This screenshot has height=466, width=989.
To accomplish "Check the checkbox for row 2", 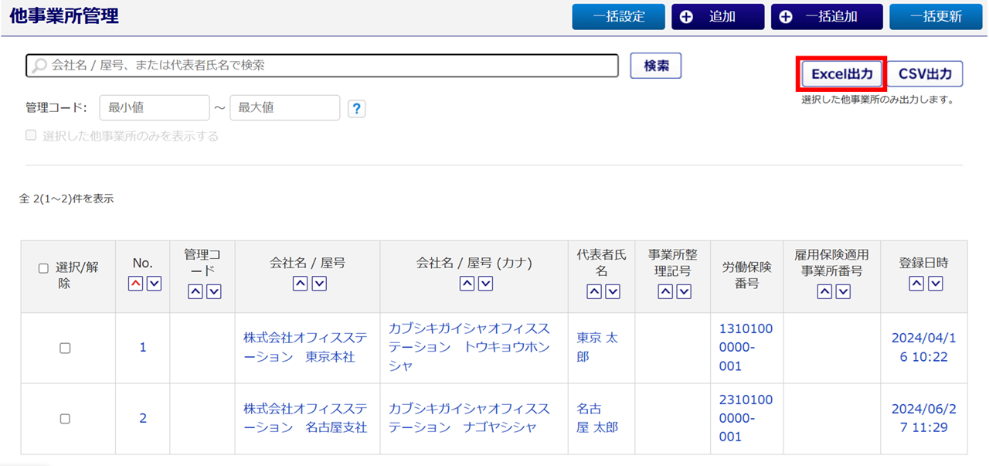I will [x=65, y=419].
